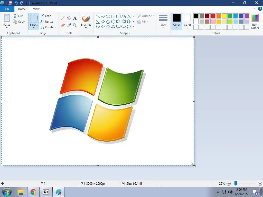Select the Color picker eyedropper tool
263x197 pixels.
[69, 25]
